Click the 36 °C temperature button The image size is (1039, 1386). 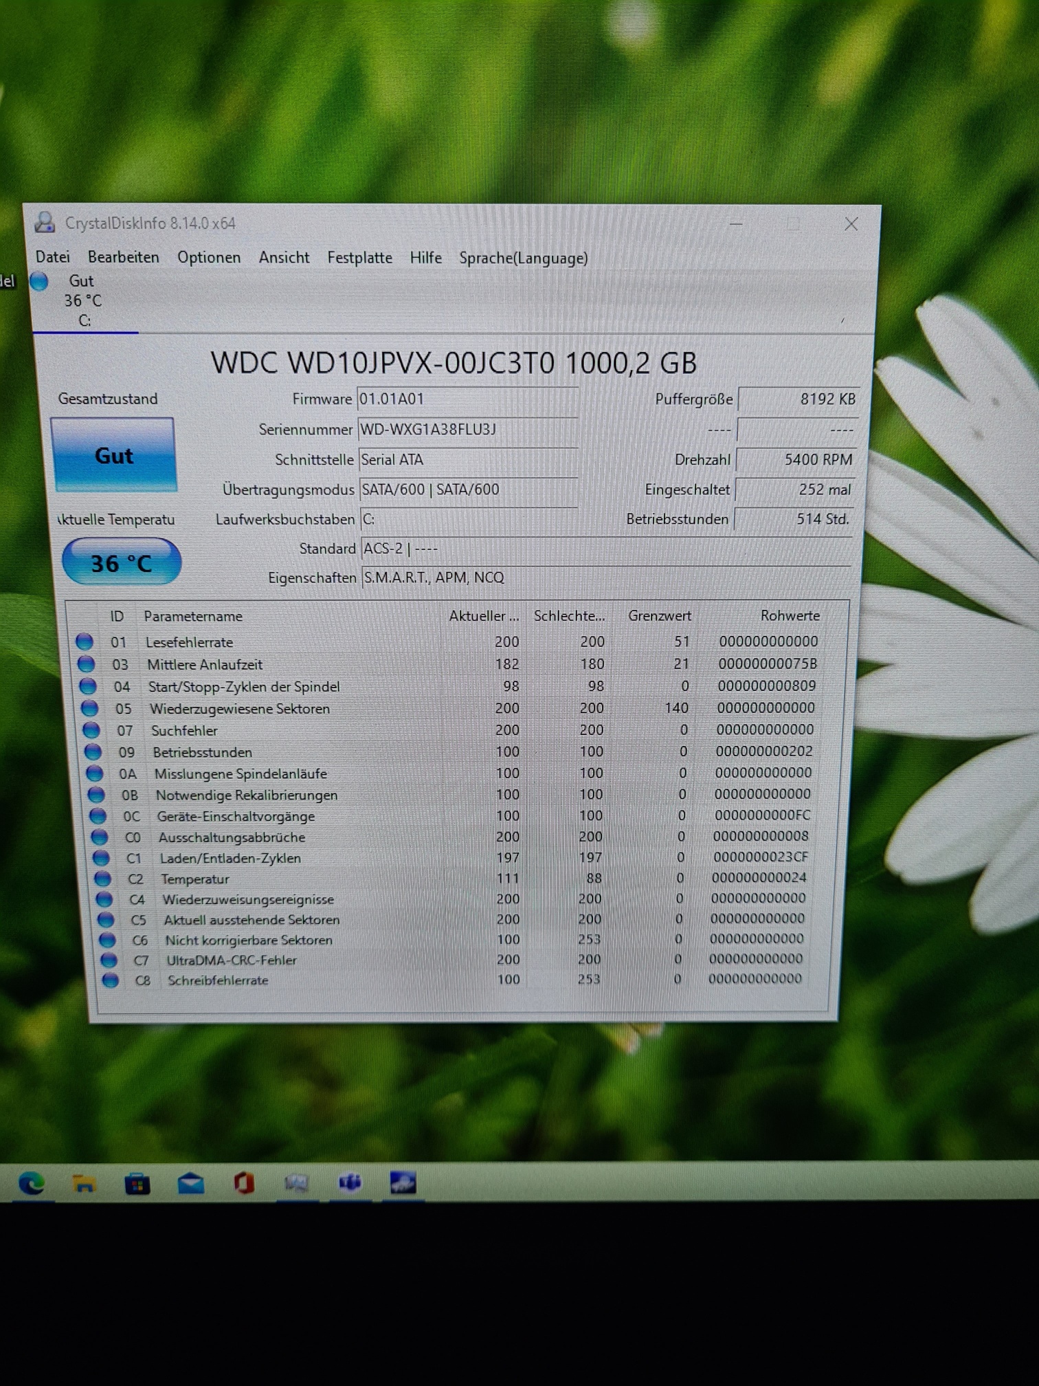pyautogui.click(x=122, y=563)
